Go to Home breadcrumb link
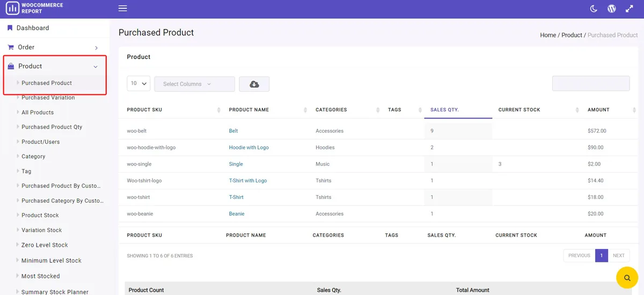The width and height of the screenshot is (644, 295). coord(548,35)
